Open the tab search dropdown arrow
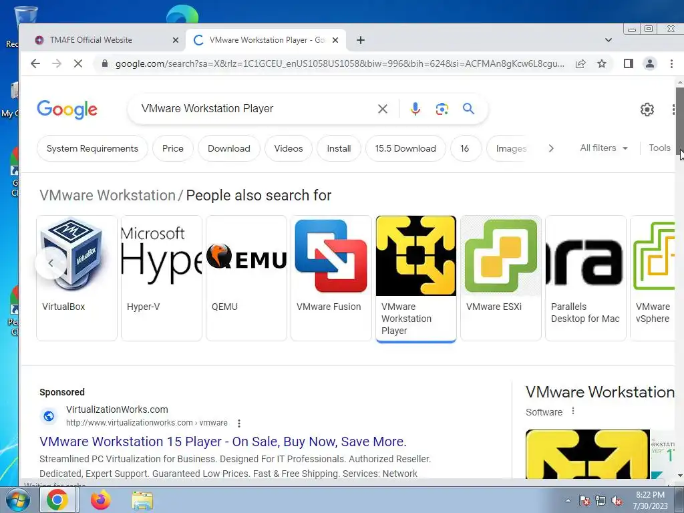Screen dimensions: 684x513 click(x=608, y=40)
